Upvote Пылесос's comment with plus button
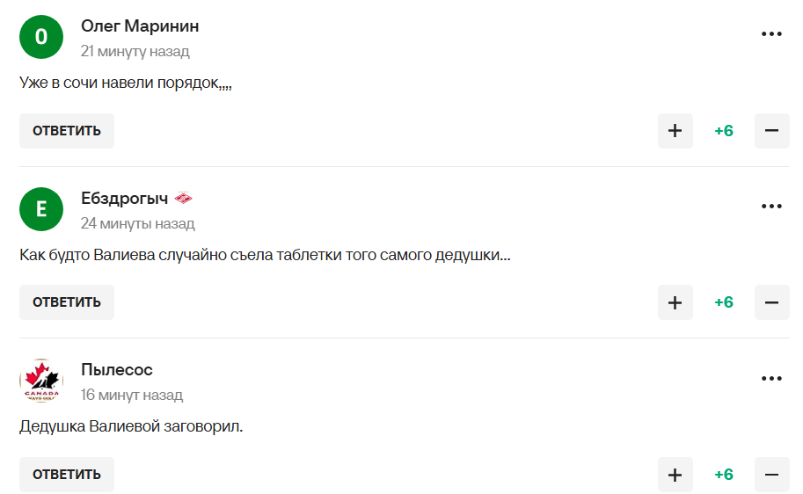Image resolution: width=803 pixels, height=494 pixels. tap(675, 475)
